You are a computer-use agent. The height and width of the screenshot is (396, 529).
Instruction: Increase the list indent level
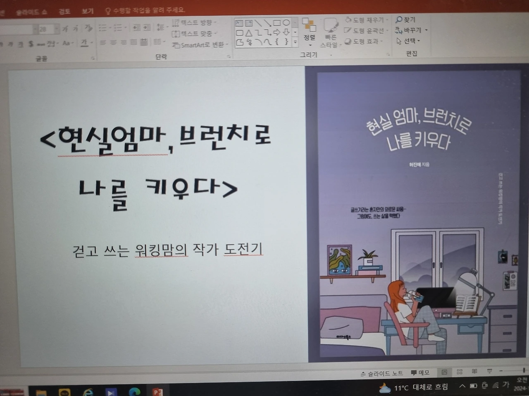(x=147, y=28)
